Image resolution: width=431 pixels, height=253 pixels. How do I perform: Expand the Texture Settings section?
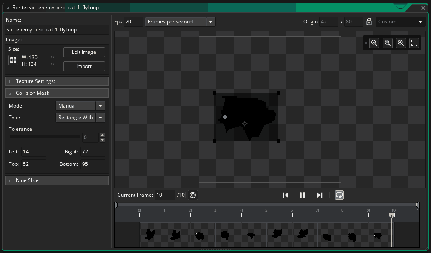(57, 81)
